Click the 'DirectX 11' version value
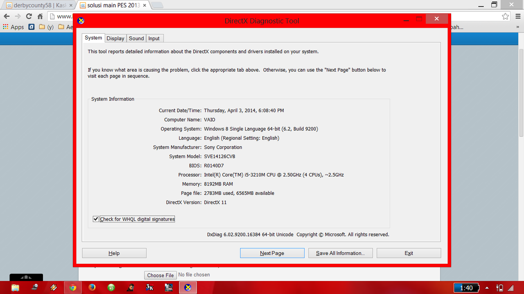 tap(215, 203)
